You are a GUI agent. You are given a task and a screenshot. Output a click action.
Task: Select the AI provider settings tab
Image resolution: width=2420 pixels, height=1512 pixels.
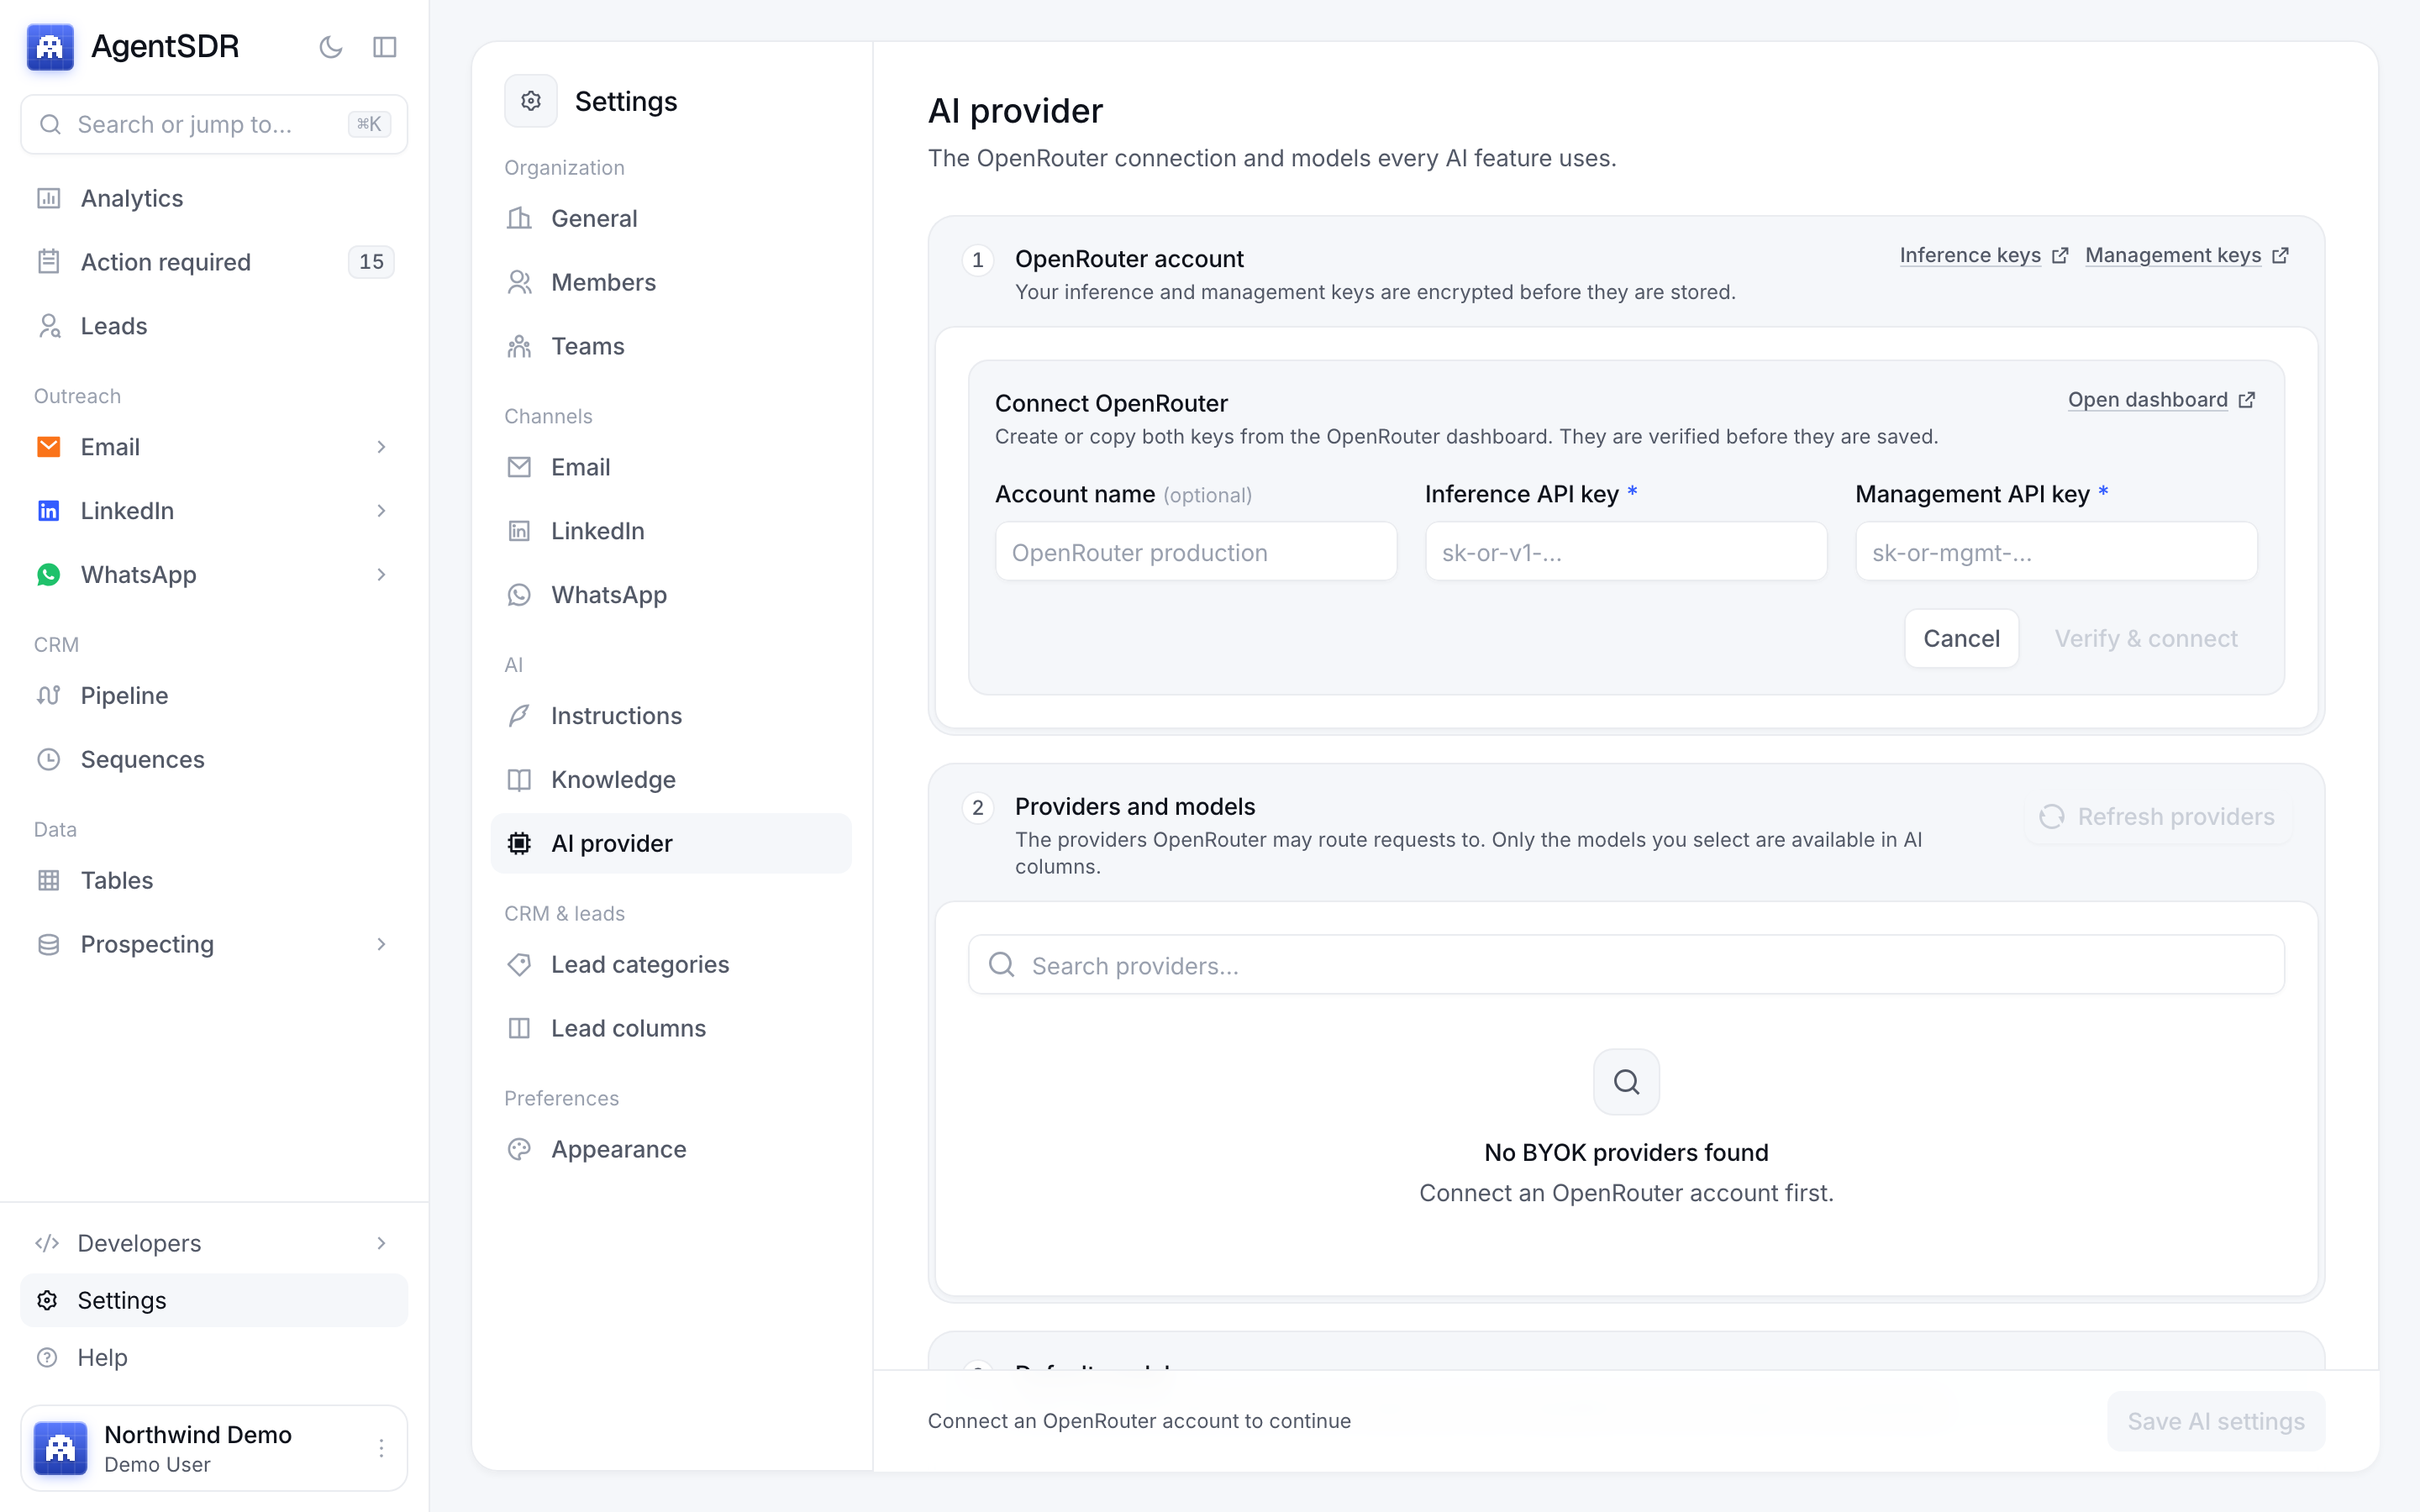pyautogui.click(x=671, y=843)
